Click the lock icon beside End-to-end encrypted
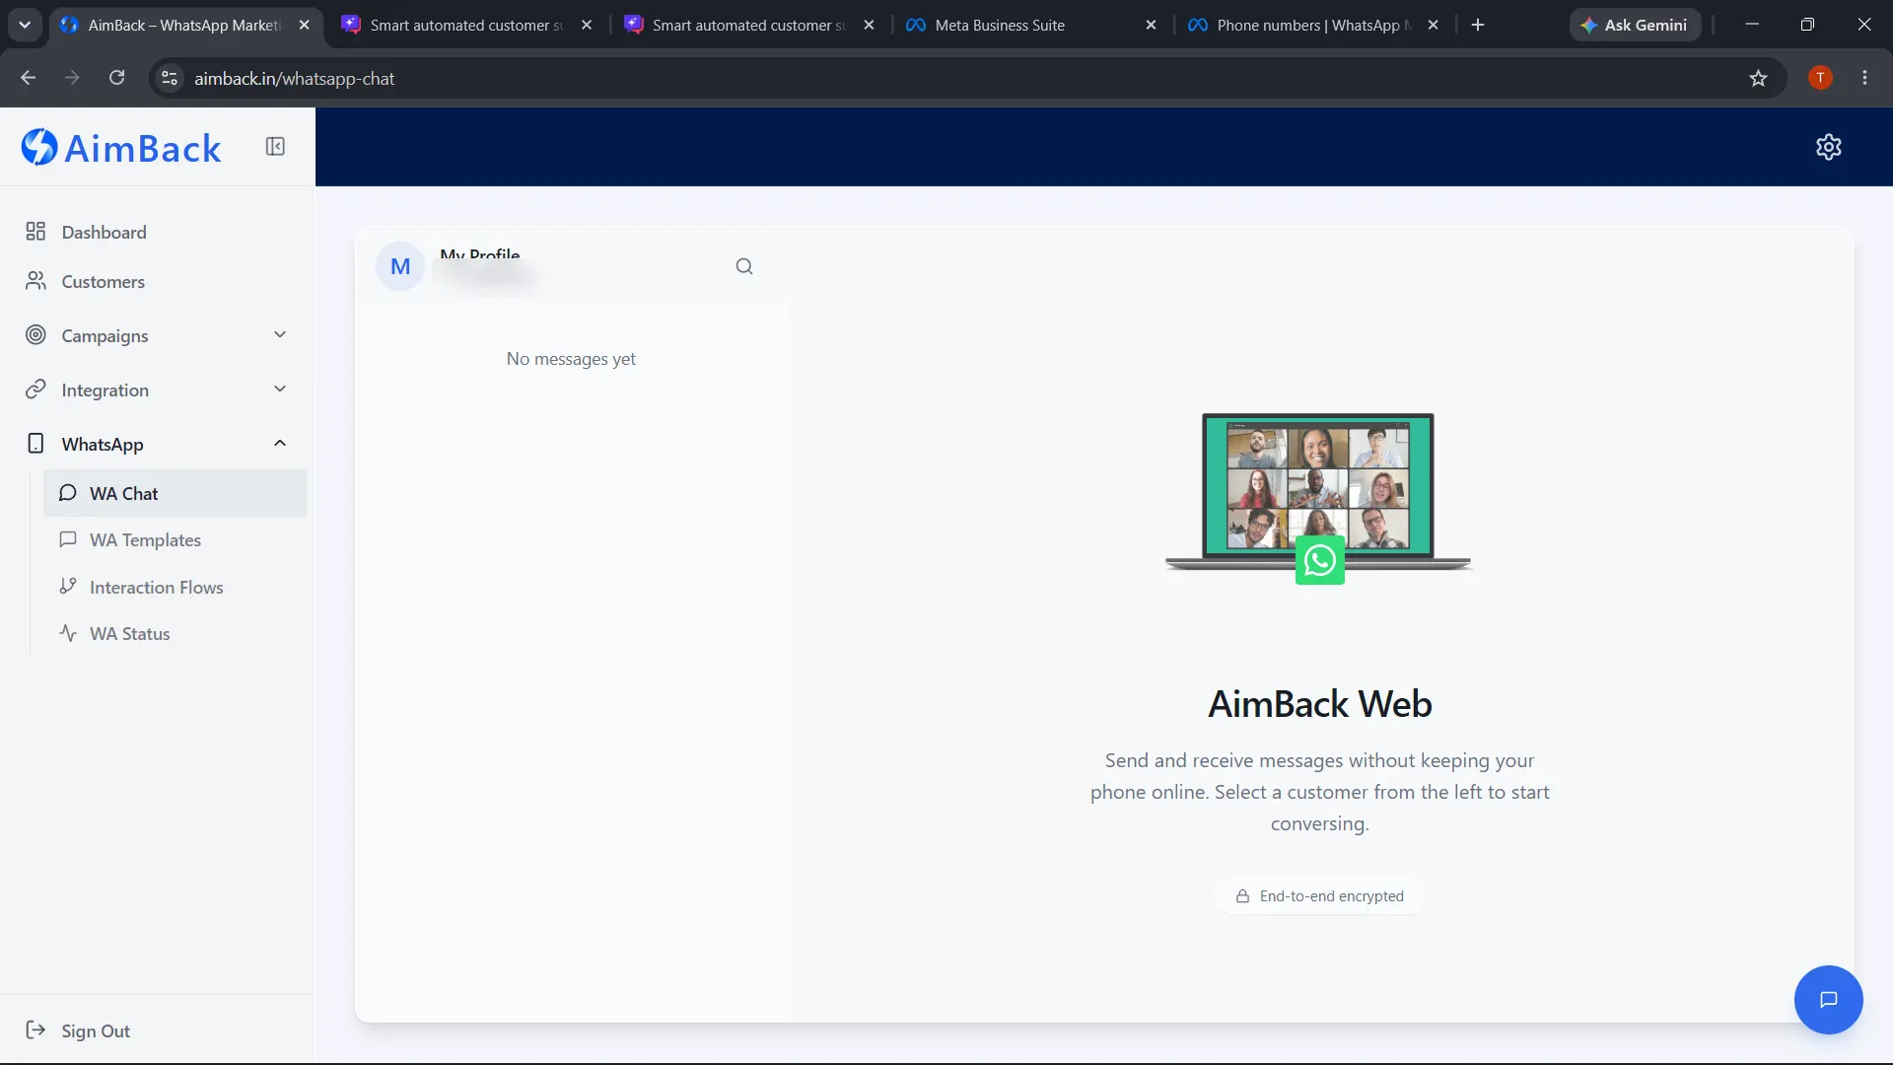This screenshot has height=1065, width=1893. pyautogui.click(x=1242, y=896)
